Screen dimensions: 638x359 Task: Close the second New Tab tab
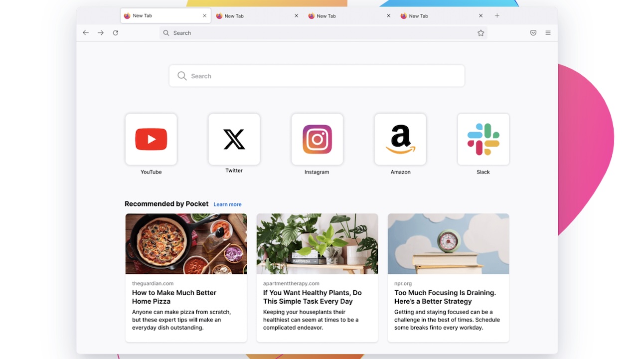(x=297, y=15)
